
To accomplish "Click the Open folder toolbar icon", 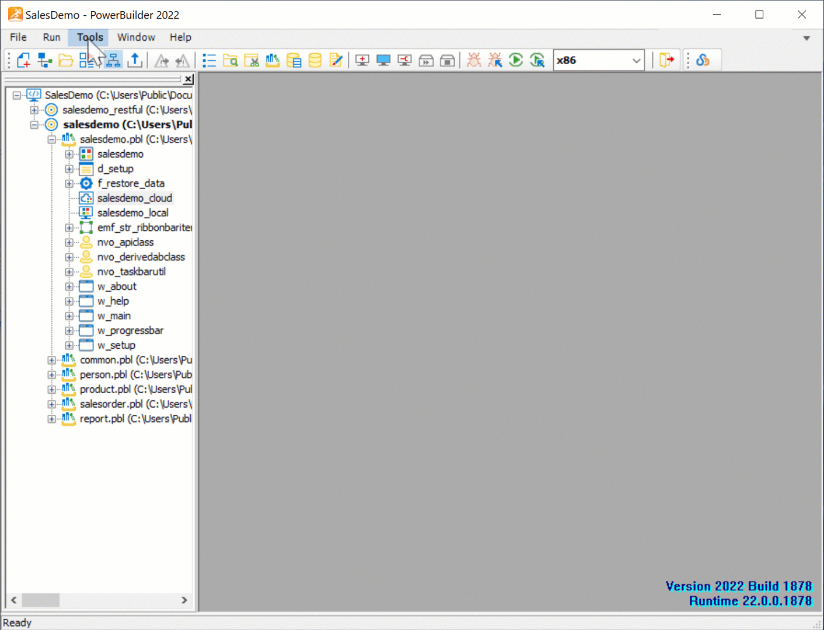I will pos(66,60).
